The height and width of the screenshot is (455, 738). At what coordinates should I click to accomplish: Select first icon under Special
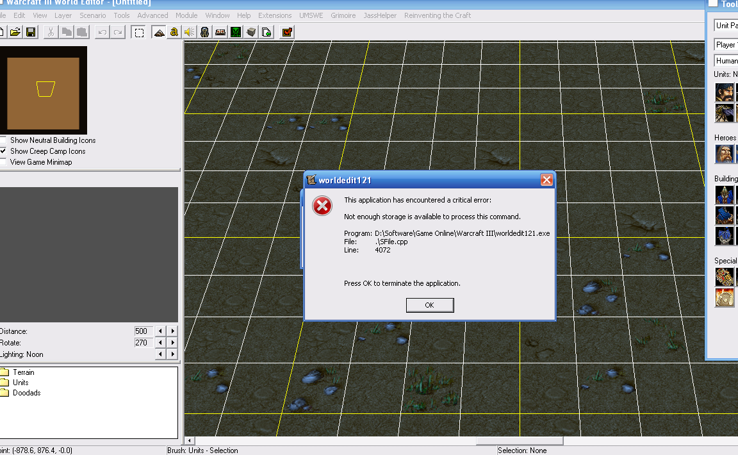pyautogui.click(x=725, y=277)
